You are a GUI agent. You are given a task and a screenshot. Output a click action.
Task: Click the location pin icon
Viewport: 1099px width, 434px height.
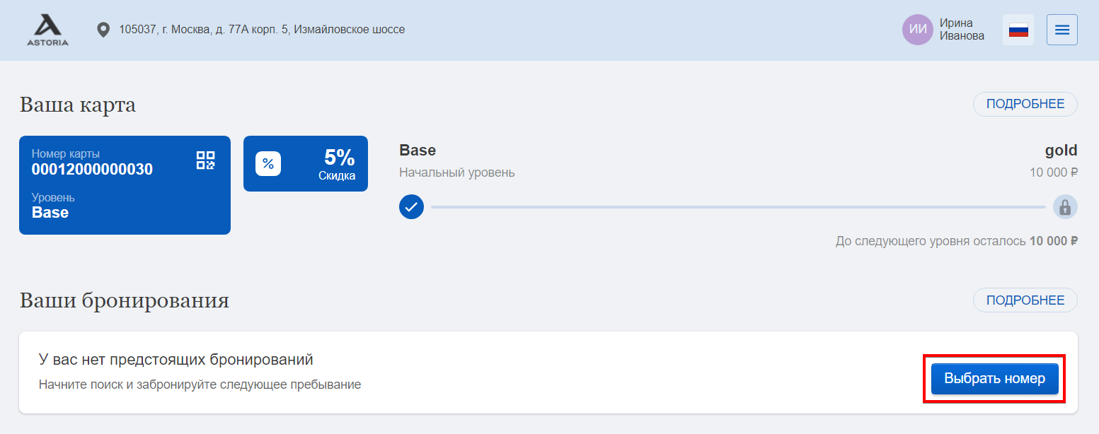tap(103, 30)
